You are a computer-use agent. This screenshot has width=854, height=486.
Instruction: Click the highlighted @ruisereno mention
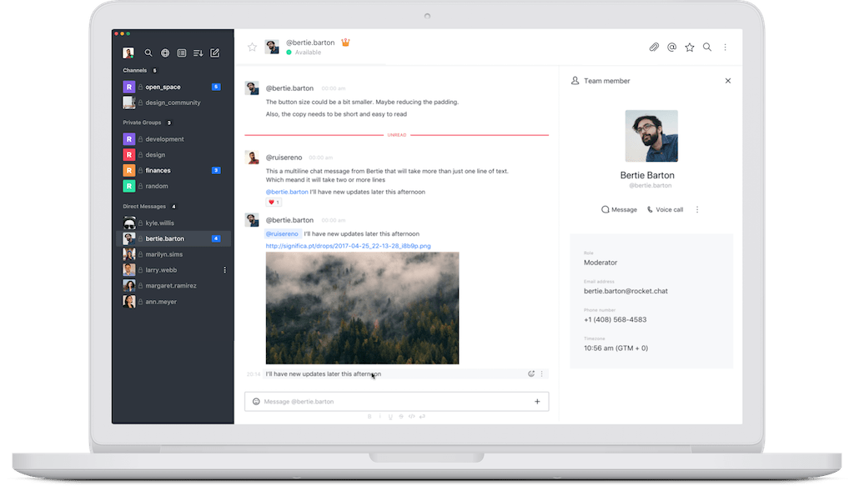pos(282,234)
